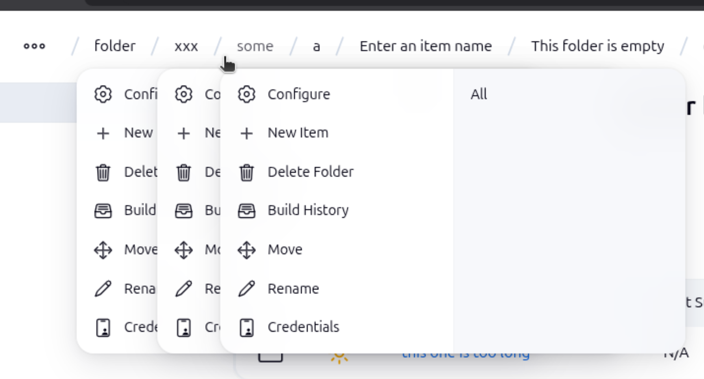This screenshot has width=704, height=379.
Task: Click the trash icon in the middle overlapping menu
Action: coord(184,172)
